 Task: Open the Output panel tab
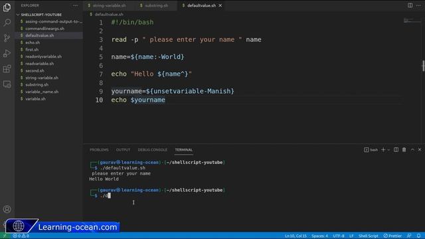pos(123,149)
